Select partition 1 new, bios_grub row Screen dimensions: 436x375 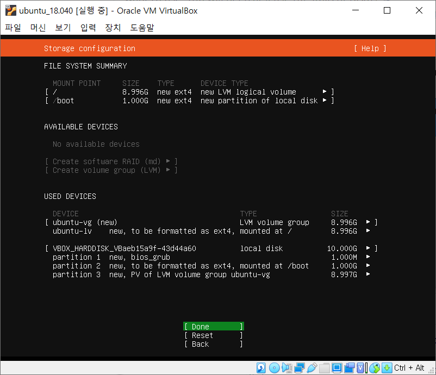(x=211, y=257)
